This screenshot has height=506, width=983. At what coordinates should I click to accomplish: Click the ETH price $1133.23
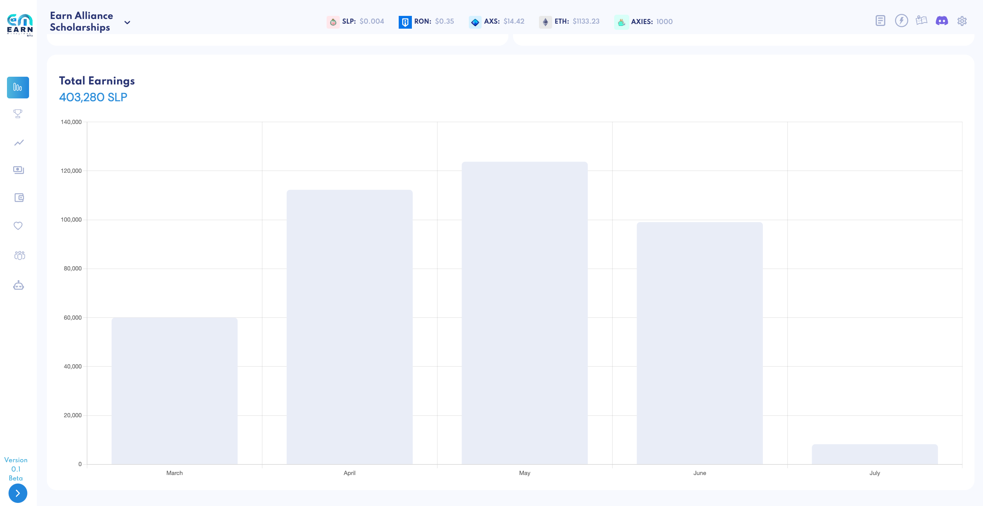[586, 21]
